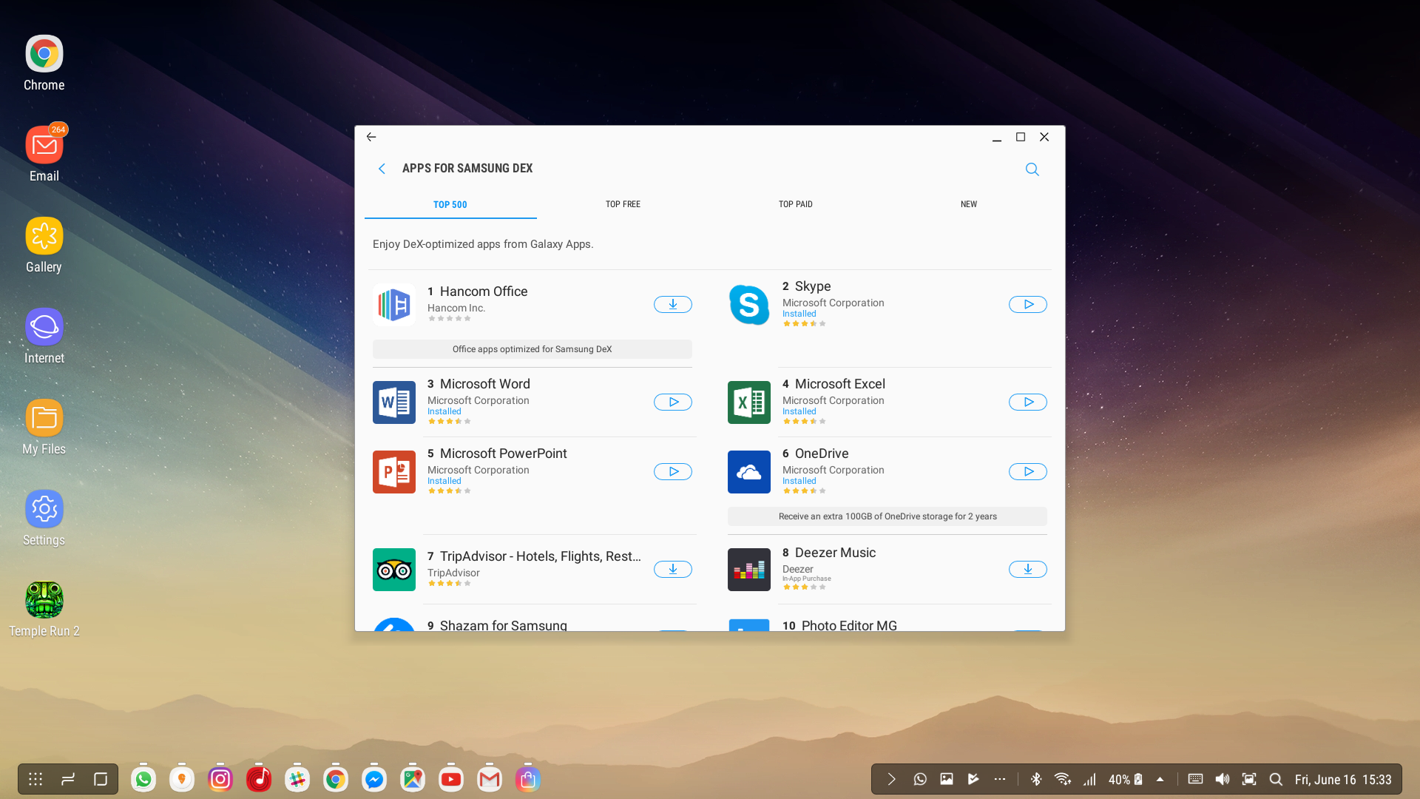This screenshot has height=799, width=1420.
Task: Open Microsoft Word via play icon
Action: click(x=672, y=402)
